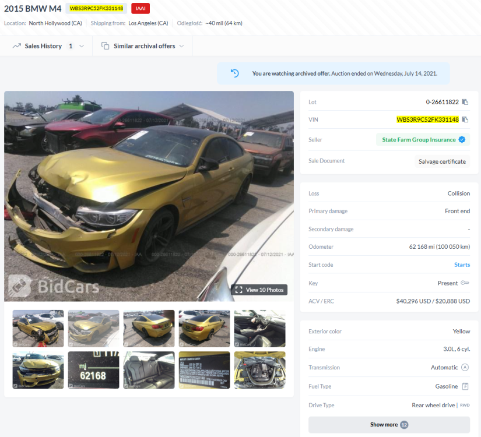Screen dimensions: 481x437
Task: Expand the Sales History dropdown
Action: 48,46
